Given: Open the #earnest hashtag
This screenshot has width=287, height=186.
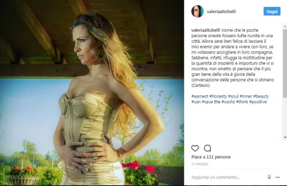Looking at the screenshot, I should coord(200,96).
